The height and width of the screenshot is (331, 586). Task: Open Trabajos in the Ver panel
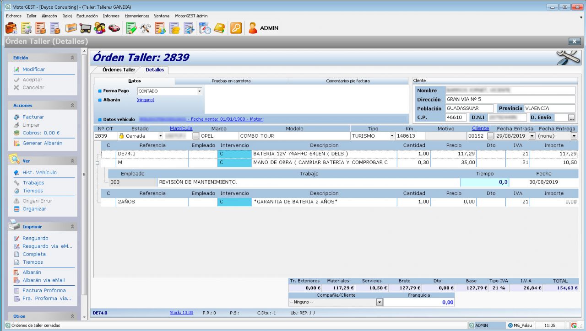(33, 183)
